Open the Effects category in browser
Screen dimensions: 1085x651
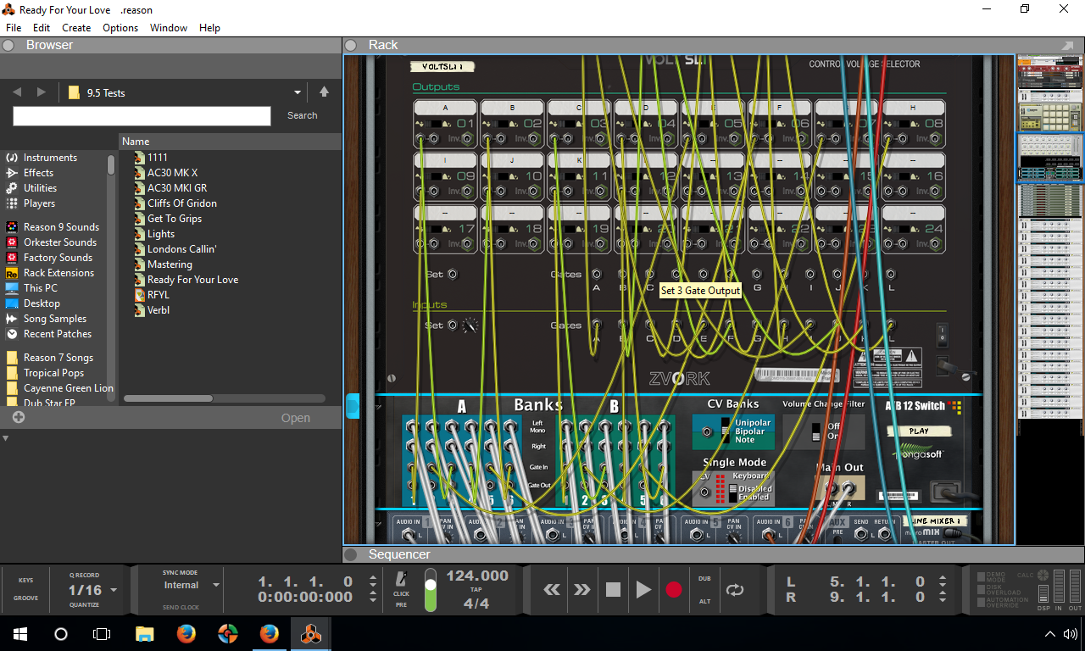[30, 173]
